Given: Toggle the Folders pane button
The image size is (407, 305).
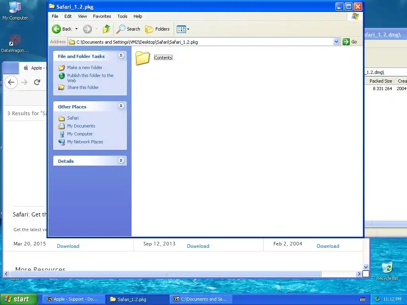Looking at the screenshot, I should pyautogui.click(x=157, y=29).
